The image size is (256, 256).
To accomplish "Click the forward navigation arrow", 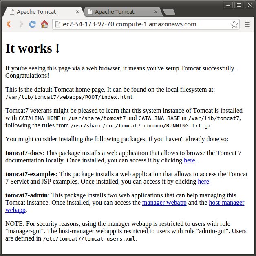I will click(21, 24).
